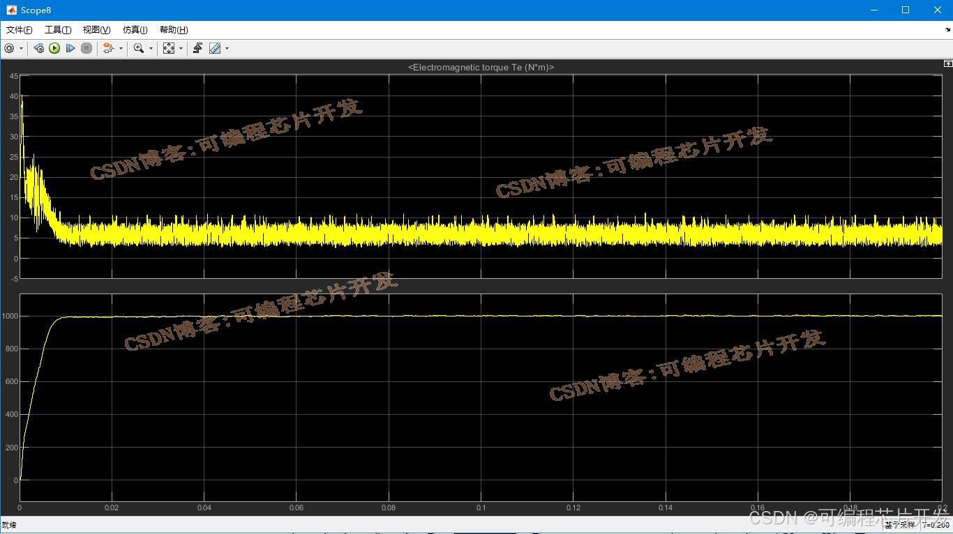Open the zoom tool options dropdown
The height and width of the screenshot is (534, 953).
pyautogui.click(x=151, y=48)
